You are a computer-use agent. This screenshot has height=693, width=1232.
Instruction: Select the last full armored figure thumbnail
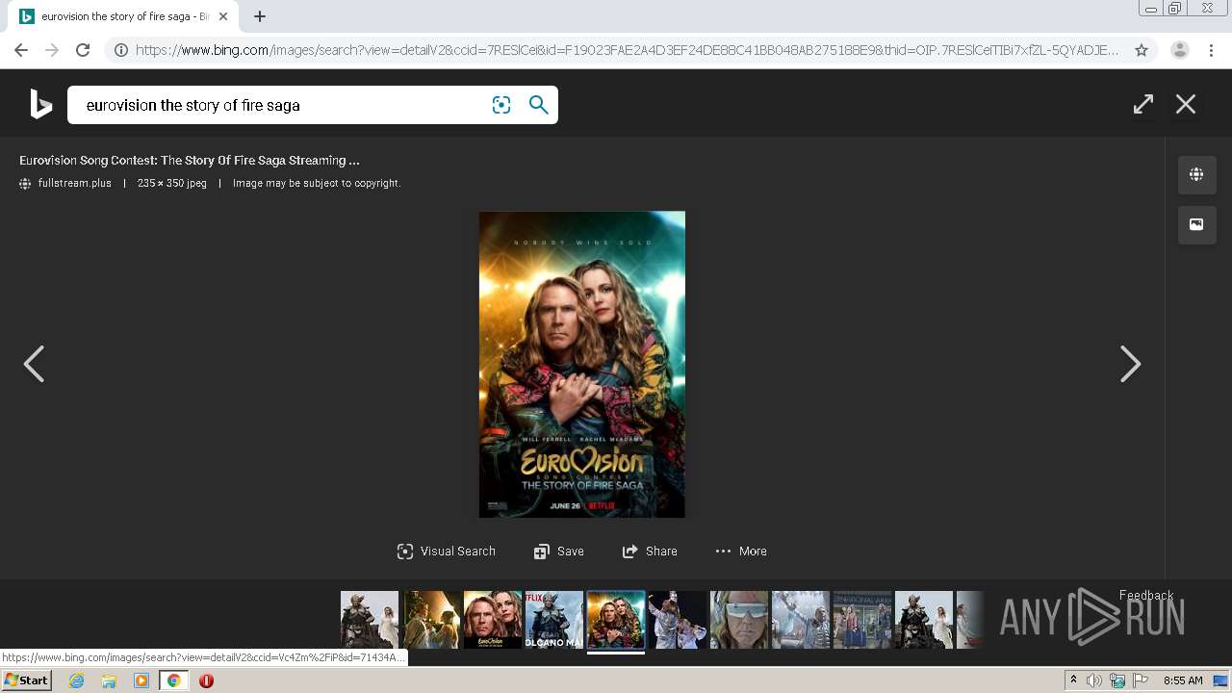pos(924,620)
